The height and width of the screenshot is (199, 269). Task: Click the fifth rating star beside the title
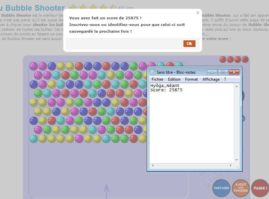tap(113, 8)
